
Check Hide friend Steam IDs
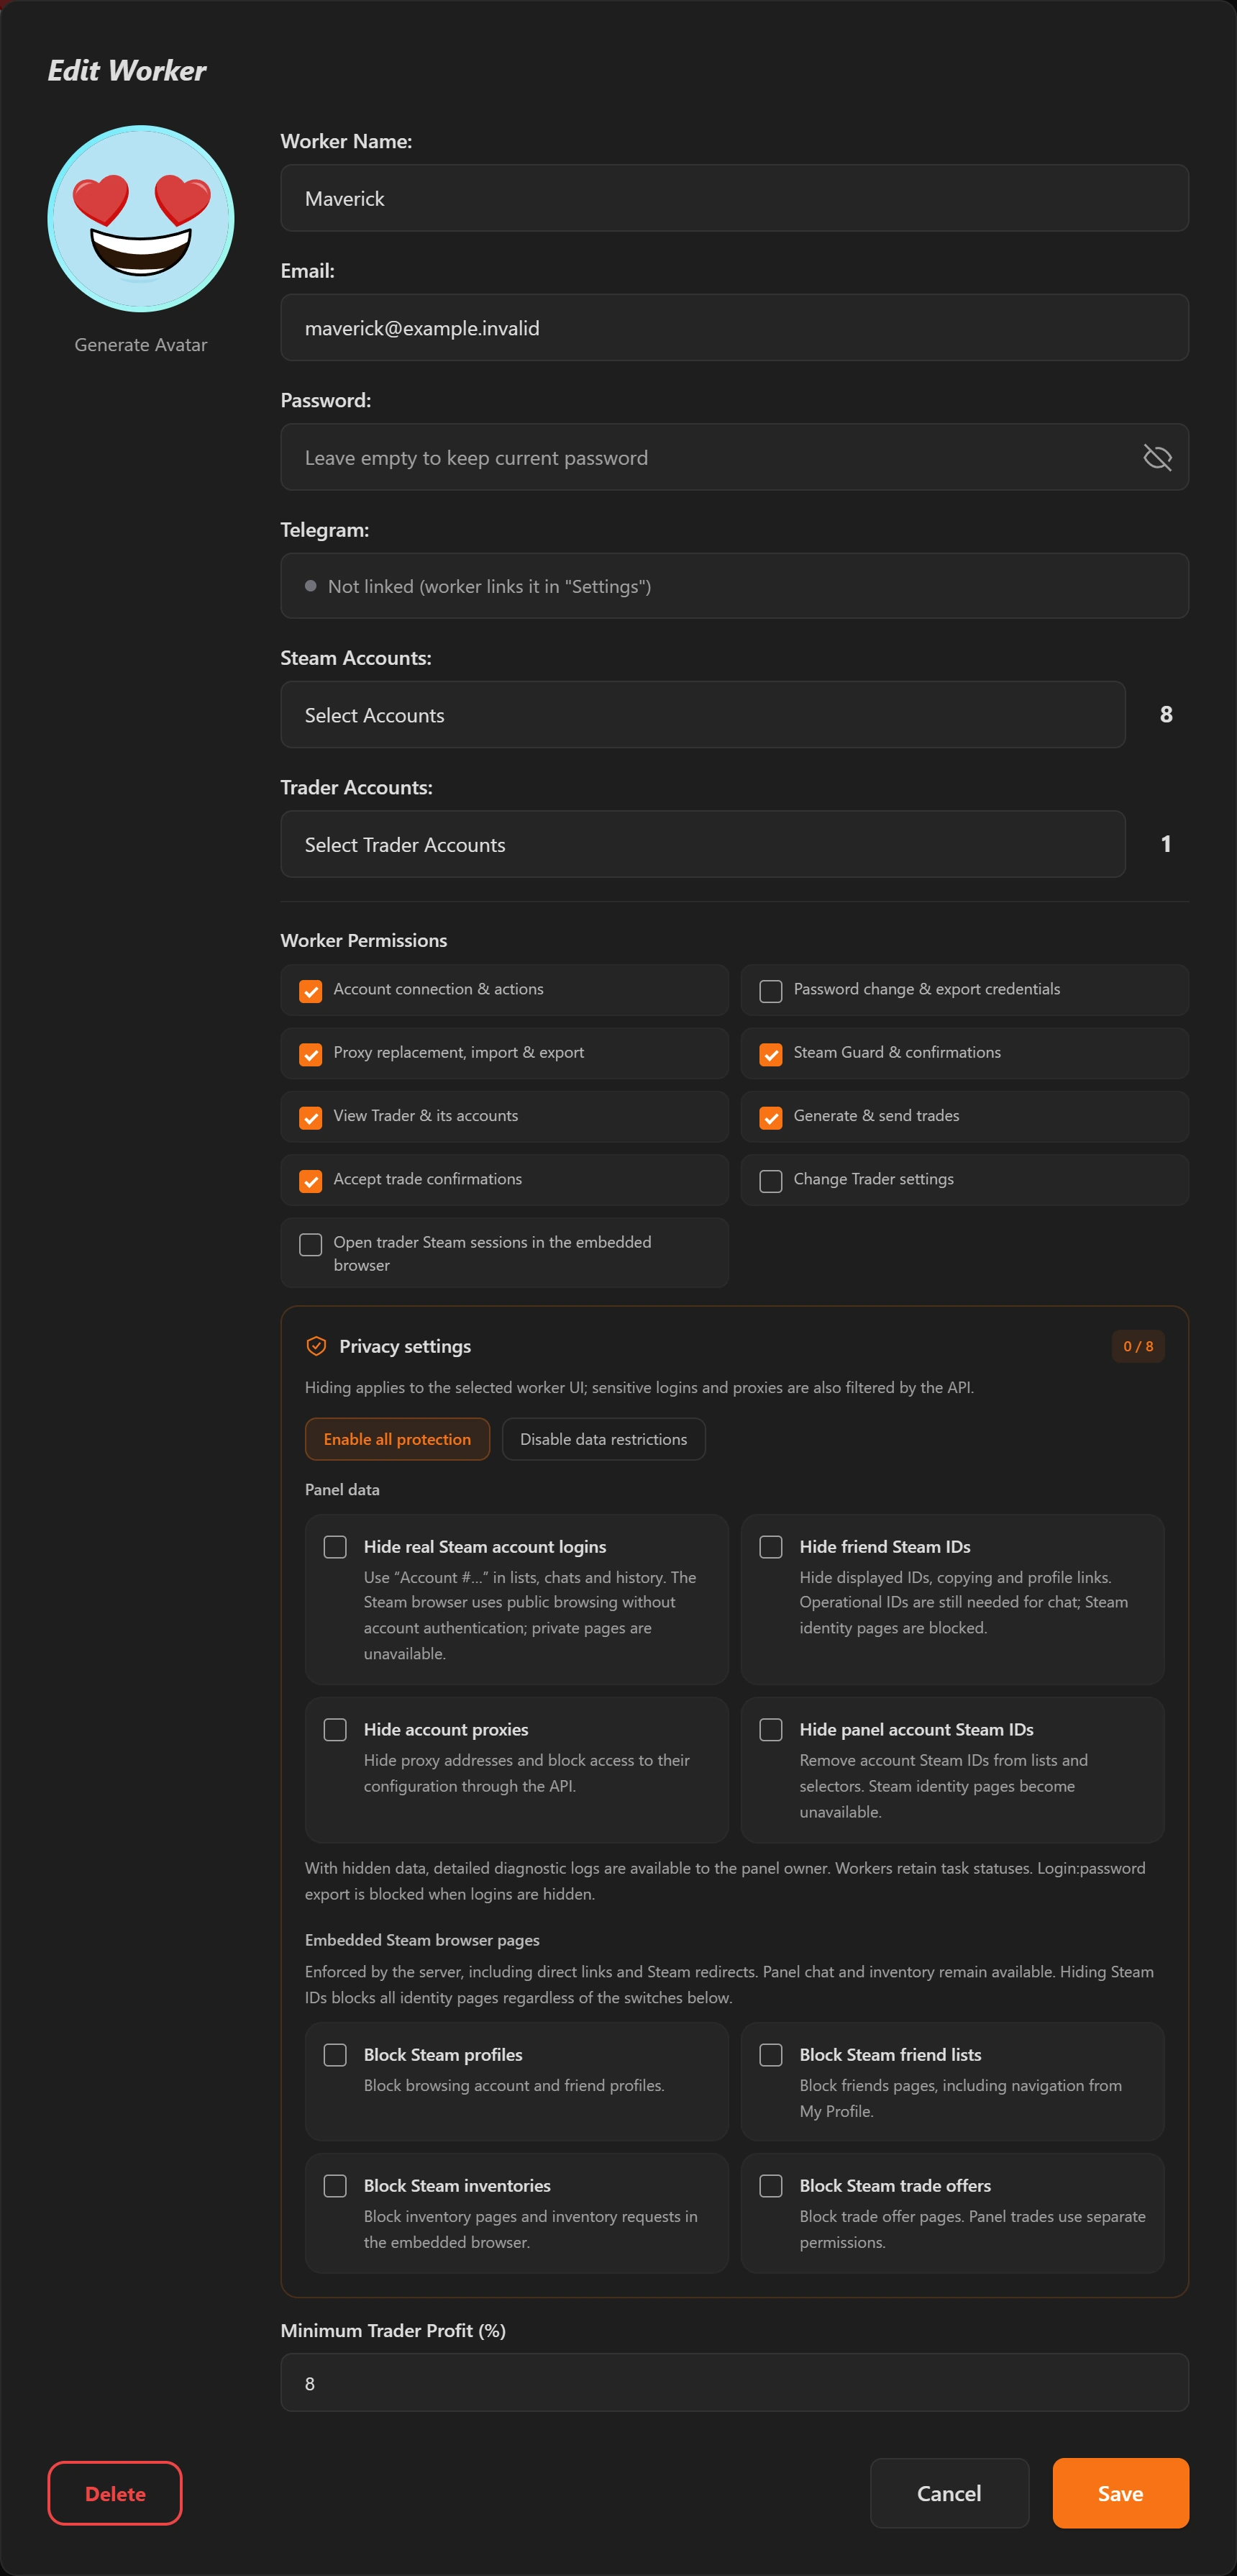pos(770,1547)
